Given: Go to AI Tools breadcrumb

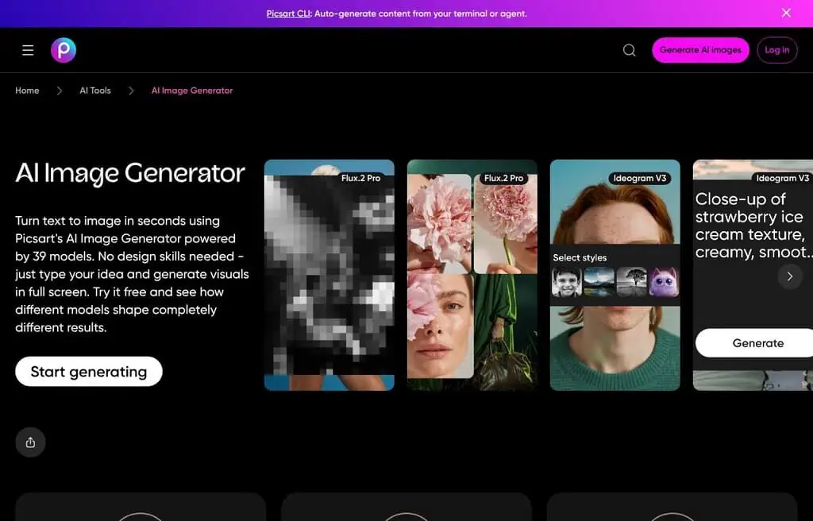Looking at the screenshot, I should pos(95,91).
